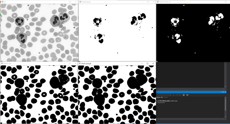Click the thresh_otsu window title
This screenshot has height=124, width=230.
[x=7, y=63]
